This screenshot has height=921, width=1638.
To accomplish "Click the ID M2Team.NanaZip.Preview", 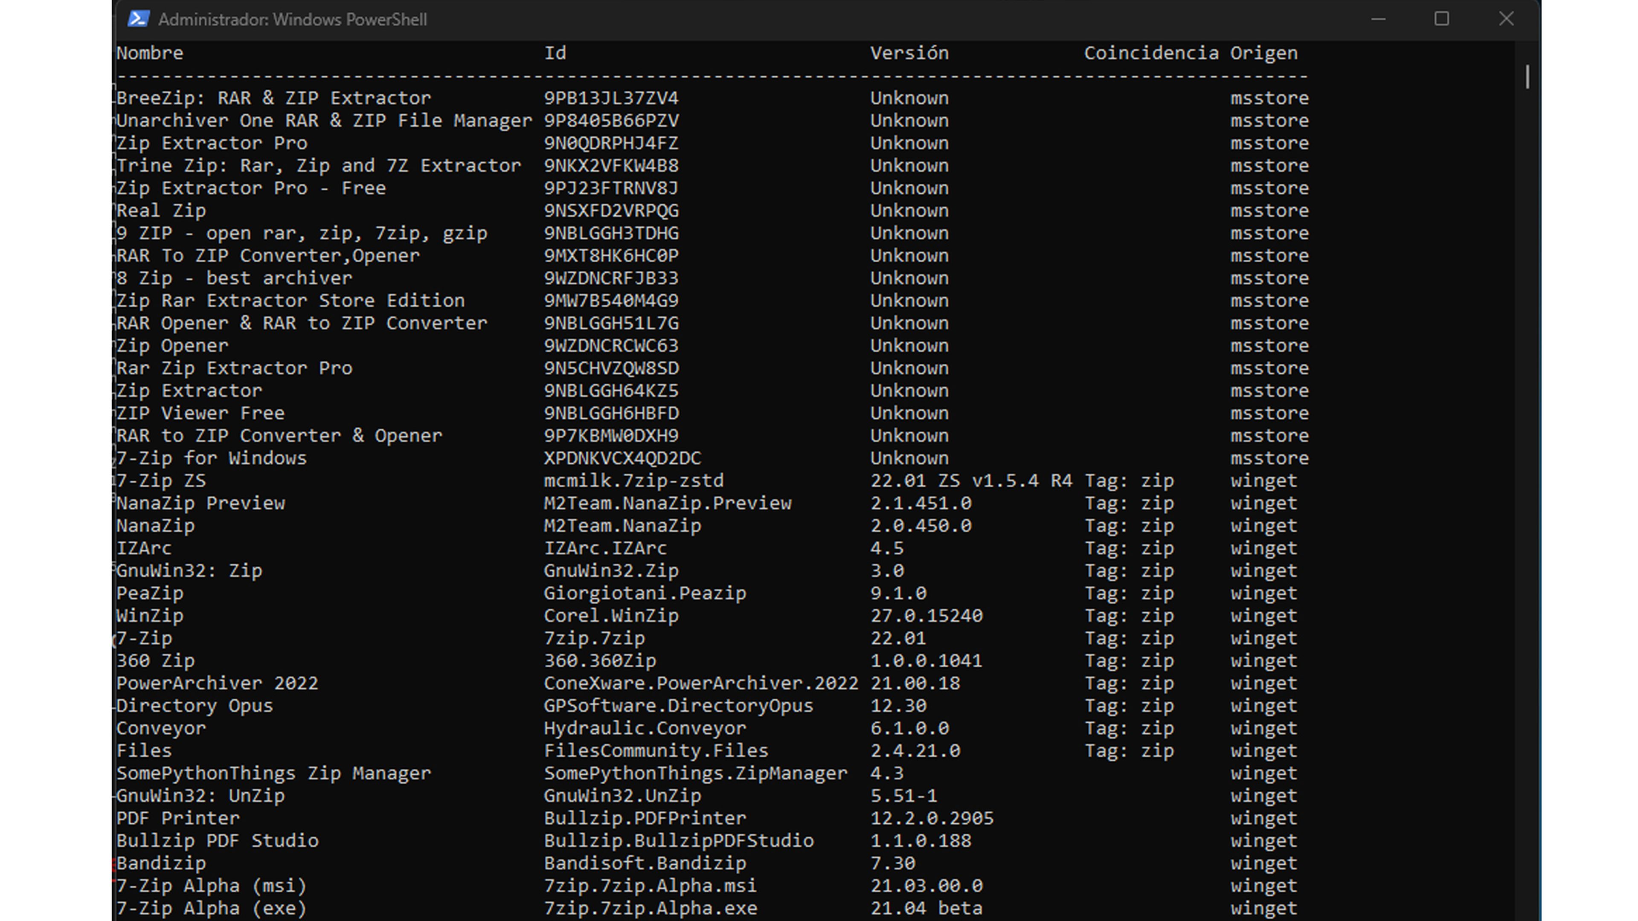I will pos(668,504).
